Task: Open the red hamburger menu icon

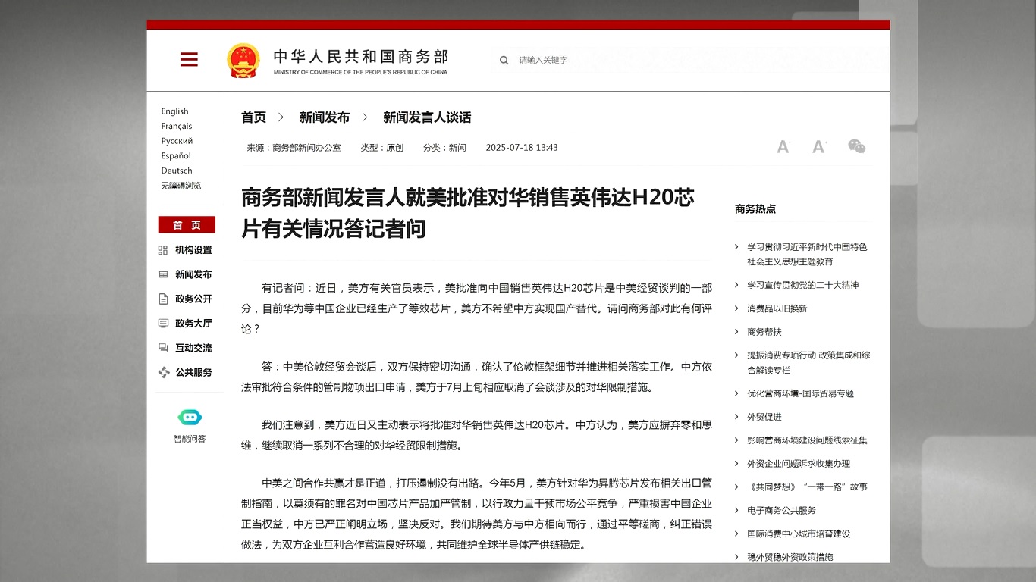Action: tap(189, 60)
